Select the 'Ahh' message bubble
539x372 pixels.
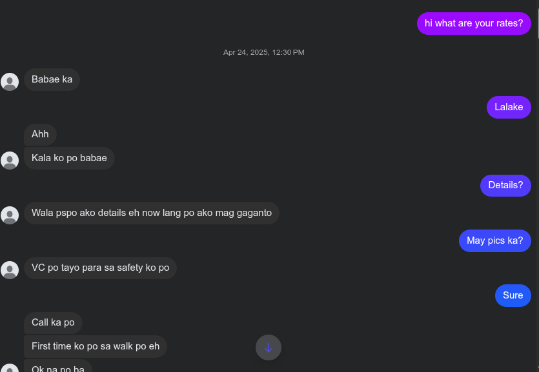(40, 134)
